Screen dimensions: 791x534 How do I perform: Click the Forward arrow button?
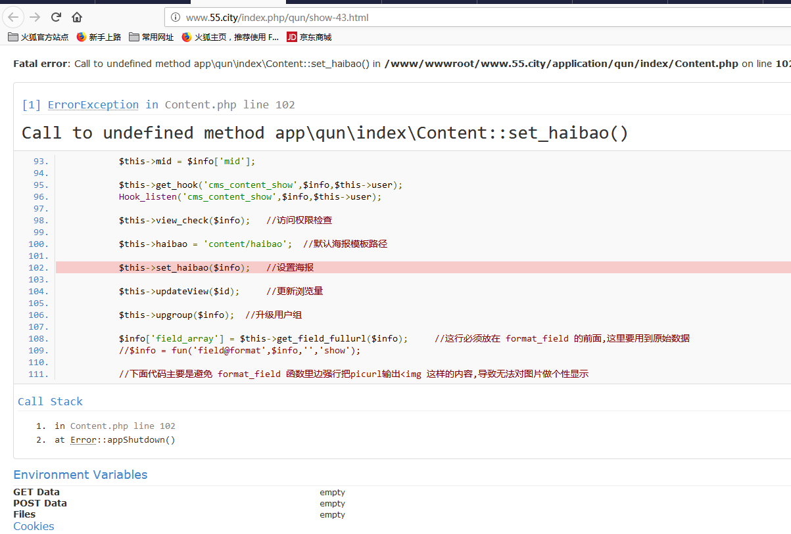[35, 17]
